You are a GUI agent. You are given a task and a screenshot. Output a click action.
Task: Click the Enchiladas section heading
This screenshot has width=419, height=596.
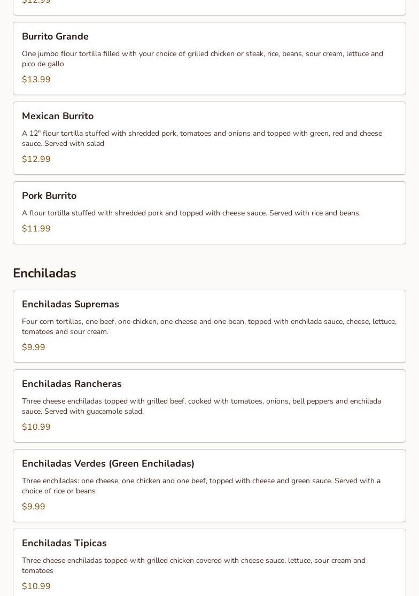pos(44,273)
